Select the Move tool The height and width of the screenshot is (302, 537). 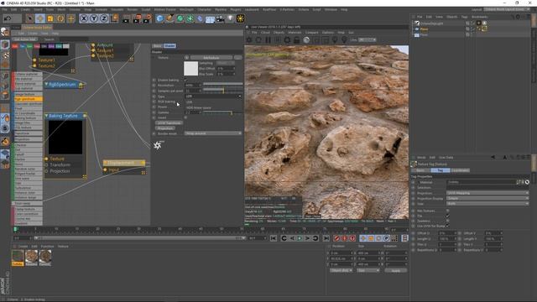(x=40, y=18)
